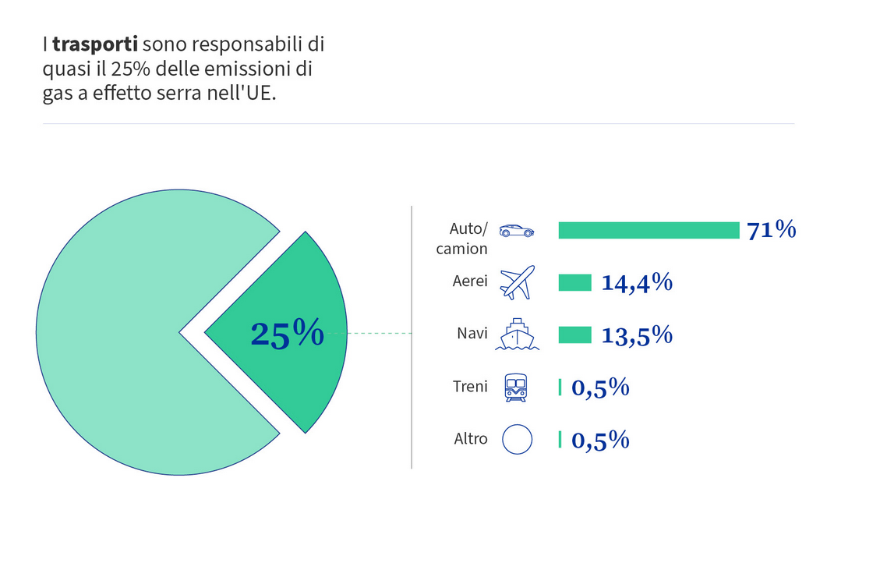Select the Aerei text label
Screen dimensions: 880x577
470,281
